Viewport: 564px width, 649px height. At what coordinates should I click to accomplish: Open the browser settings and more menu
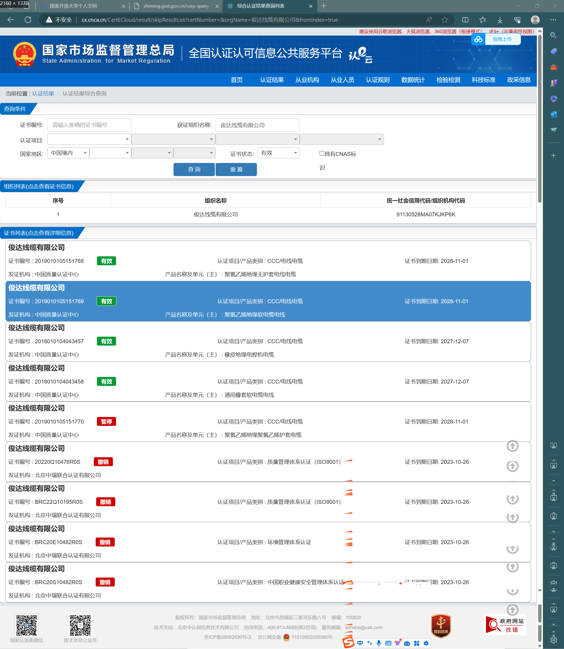[553, 20]
